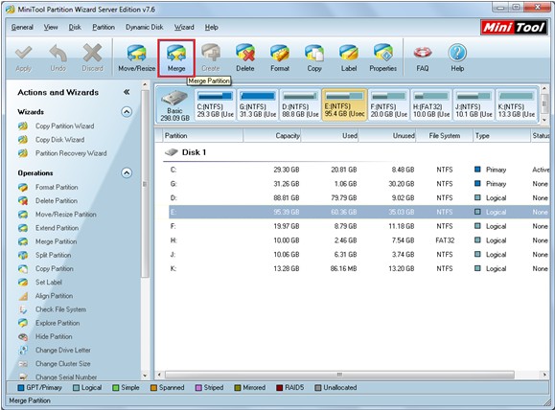Launch Partition Recovery Wizard
This screenshot has height=410, width=555.
point(71,153)
